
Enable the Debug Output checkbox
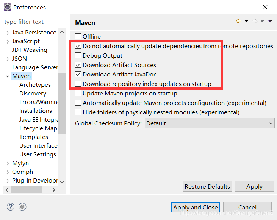click(x=78, y=55)
